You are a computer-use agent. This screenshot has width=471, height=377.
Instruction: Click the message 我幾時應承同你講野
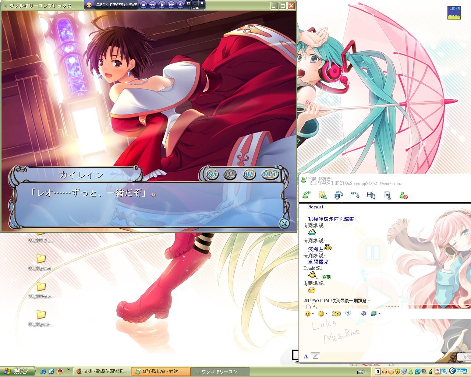point(331,219)
